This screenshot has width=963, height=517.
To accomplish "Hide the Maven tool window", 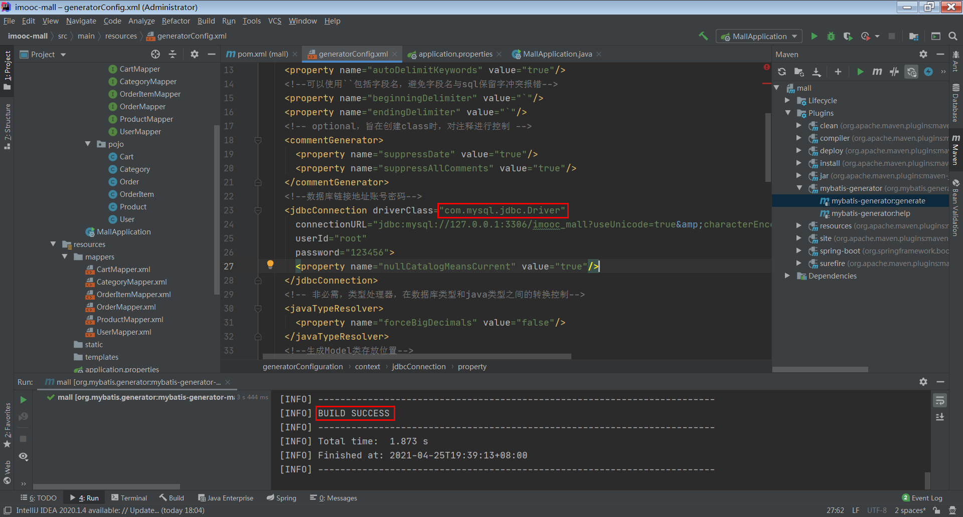I will click(x=940, y=54).
